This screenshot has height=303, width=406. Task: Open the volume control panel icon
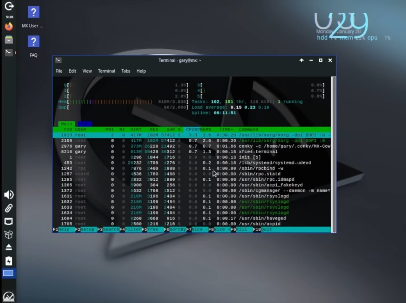pos(8,195)
